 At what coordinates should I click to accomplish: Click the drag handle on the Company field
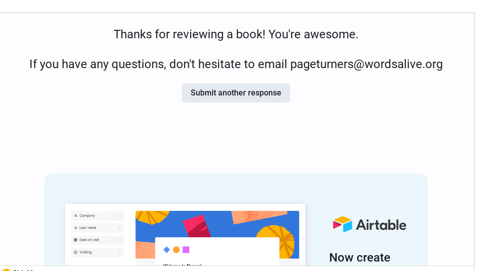120,216
